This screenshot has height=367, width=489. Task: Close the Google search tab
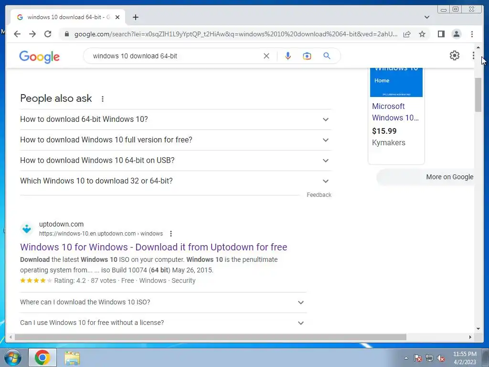click(117, 17)
